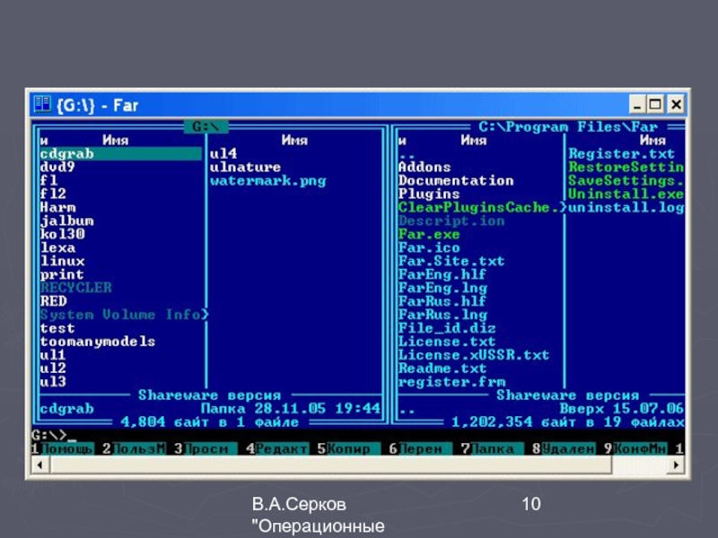This screenshot has height=538, width=718.
Task: Open the 9 КонфМн config menu
Action: pos(638,447)
